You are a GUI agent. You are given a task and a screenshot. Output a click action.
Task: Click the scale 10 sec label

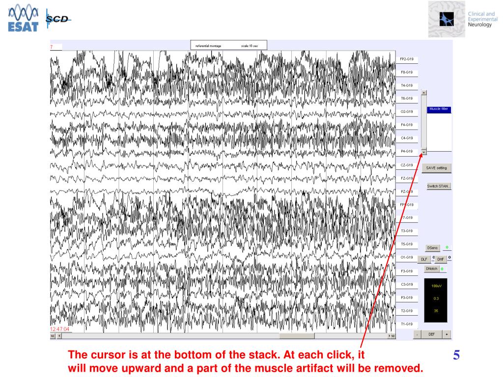250,46
